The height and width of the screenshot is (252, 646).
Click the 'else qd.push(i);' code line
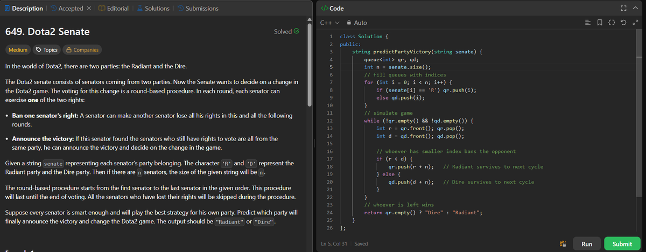401,98
